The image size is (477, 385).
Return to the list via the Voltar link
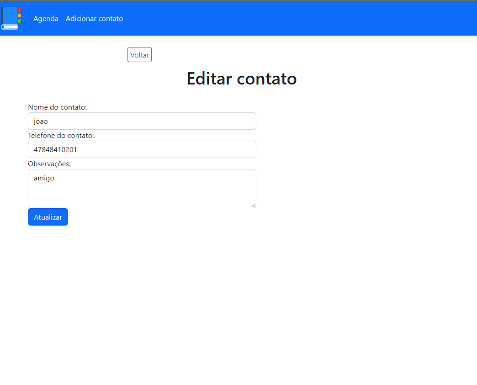tap(139, 54)
